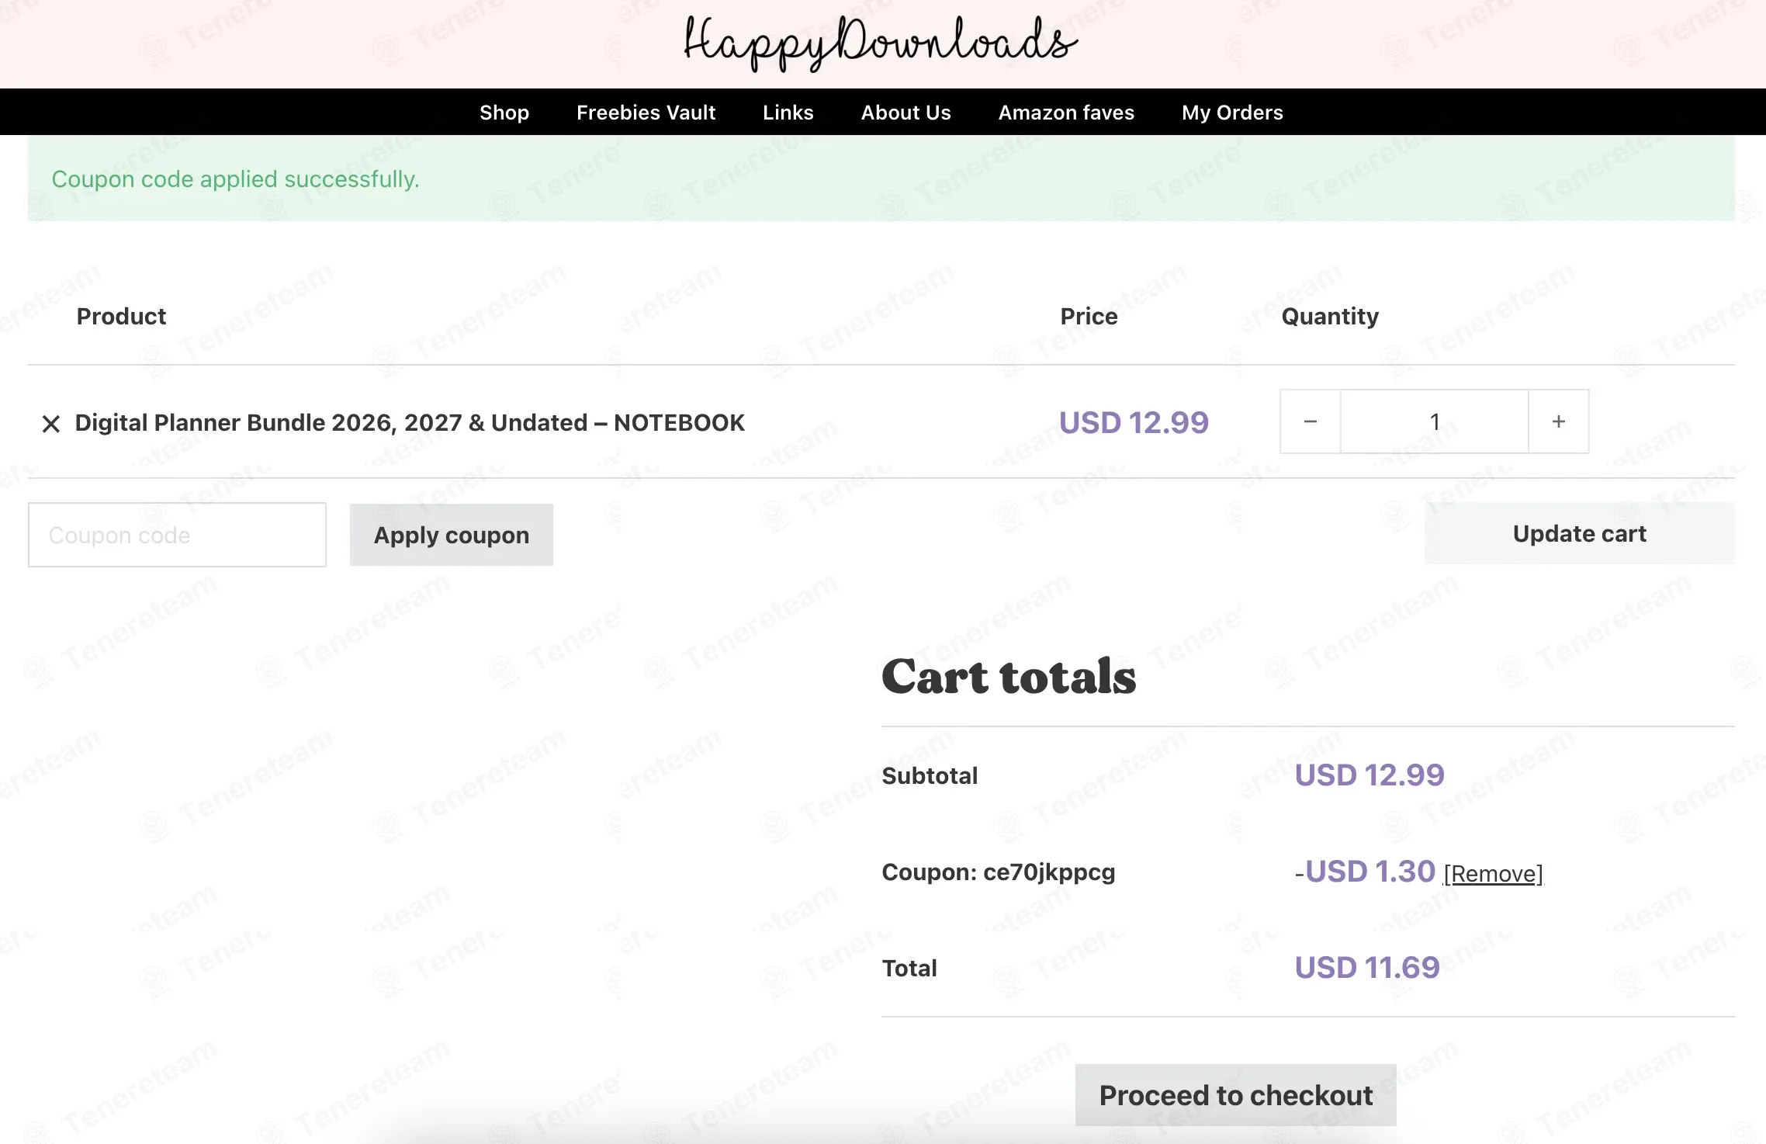1766x1144 pixels.
Task: Open the HappyDownloads logo homepage
Action: tap(881, 43)
